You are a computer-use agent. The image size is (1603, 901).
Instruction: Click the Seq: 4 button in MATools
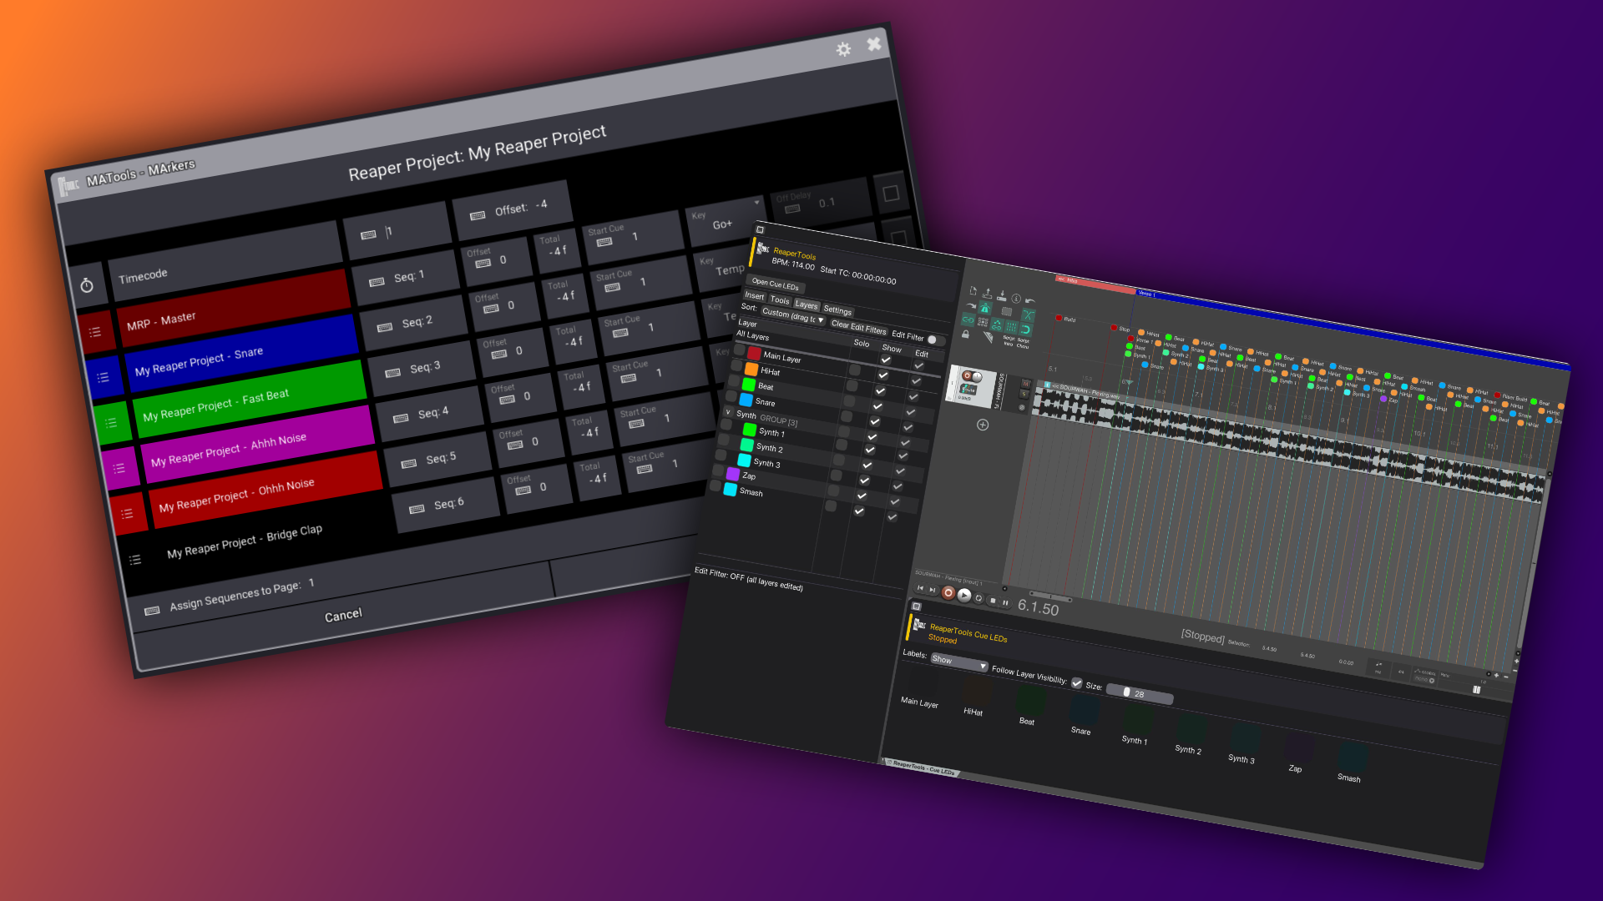[431, 413]
